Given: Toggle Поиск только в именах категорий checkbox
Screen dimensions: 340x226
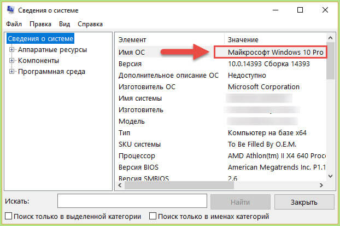Looking at the screenshot, I should point(153,216).
